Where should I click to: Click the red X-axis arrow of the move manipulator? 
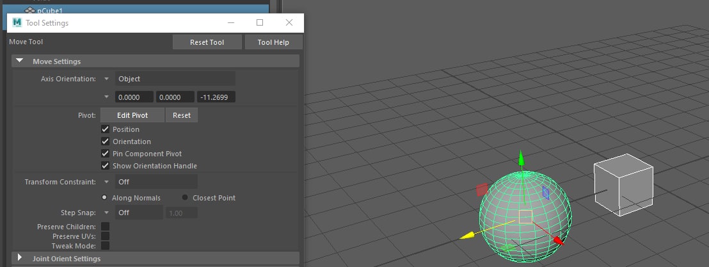(x=559, y=241)
